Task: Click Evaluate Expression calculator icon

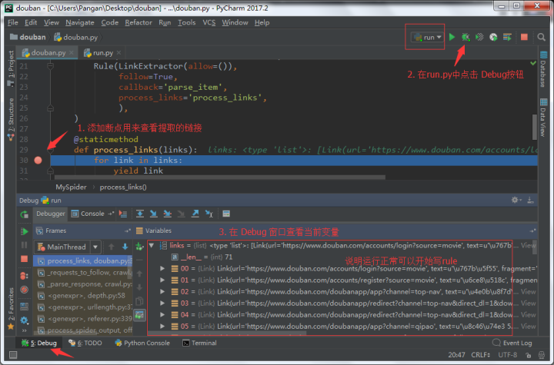Action: click(x=226, y=214)
